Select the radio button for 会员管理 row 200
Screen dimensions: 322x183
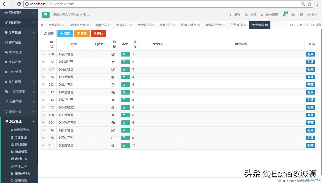[43, 54]
